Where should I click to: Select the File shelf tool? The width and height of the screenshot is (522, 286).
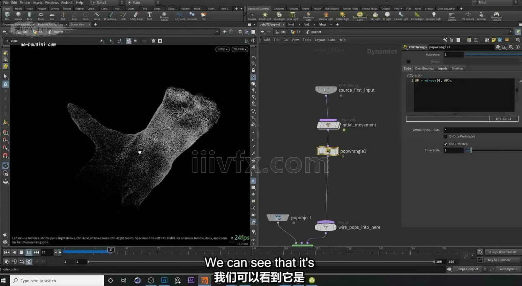[204, 16]
